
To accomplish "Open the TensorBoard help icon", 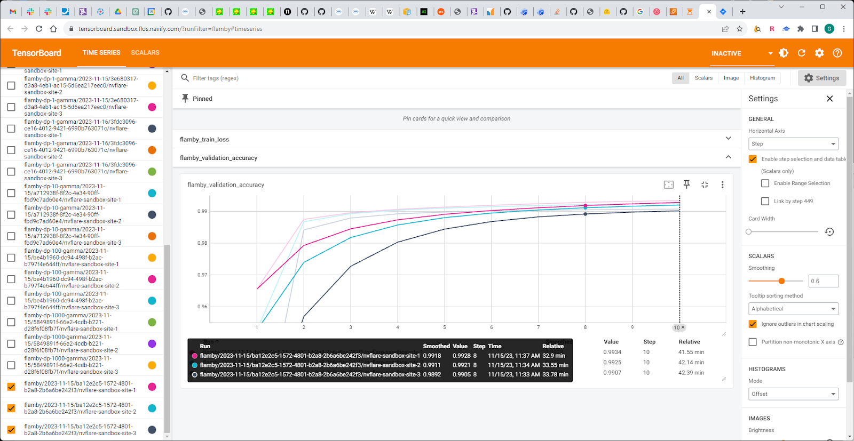I will coord(837,53).
